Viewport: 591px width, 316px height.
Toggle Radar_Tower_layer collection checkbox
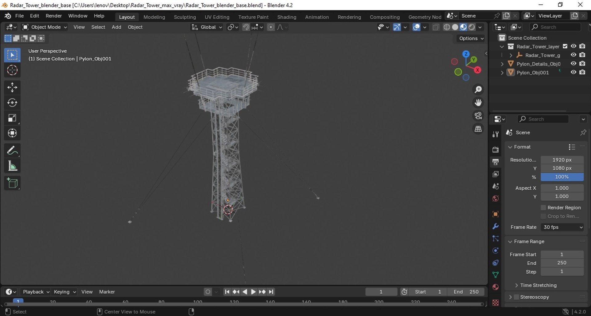click(565, 46)
